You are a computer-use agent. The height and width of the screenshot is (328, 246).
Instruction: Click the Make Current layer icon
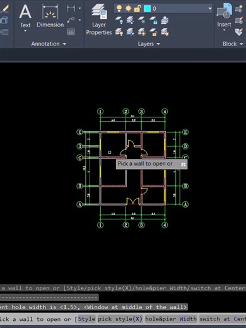pos(165,20)
